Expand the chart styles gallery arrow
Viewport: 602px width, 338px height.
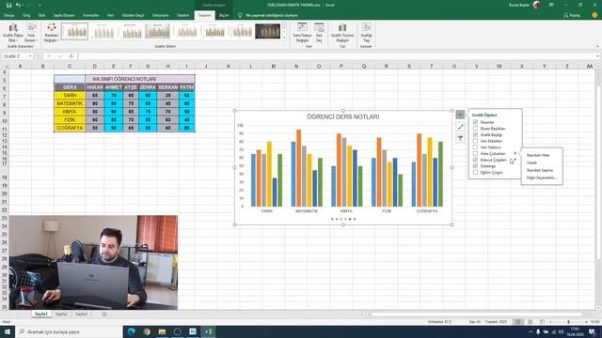pyautogui.click(x=284, y=38)
